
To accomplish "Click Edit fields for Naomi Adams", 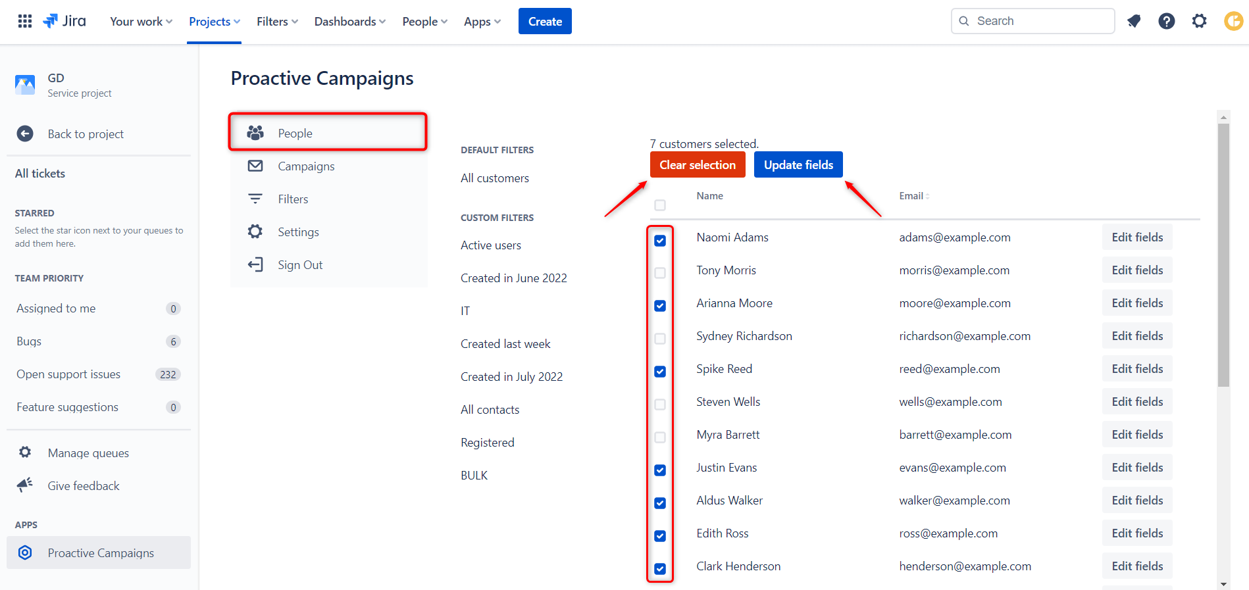I will (x=1137, y=237).
